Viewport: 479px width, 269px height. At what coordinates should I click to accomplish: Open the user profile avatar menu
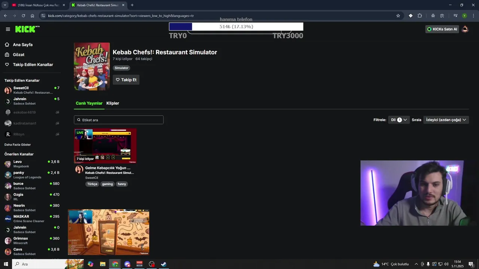click(x=465, y=29)
